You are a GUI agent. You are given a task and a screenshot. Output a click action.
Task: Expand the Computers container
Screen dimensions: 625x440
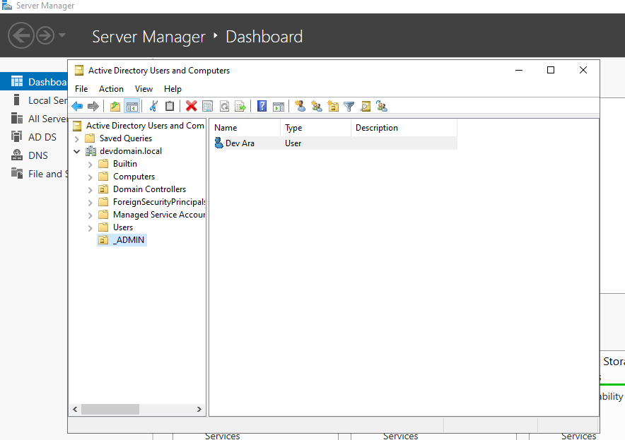point(90,177)
